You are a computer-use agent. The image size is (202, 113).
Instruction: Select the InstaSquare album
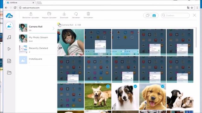[37, 60]
